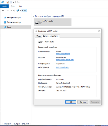Select the MiWiFi router device icon
The height and width of the screenshot is (126, 108).
pos(38,23)
